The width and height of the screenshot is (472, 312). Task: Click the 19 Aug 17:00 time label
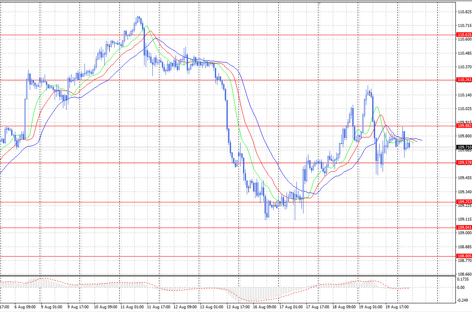[x=397, y=307]
